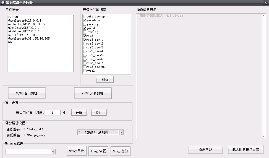Image resolution: width=269 pixels, height=158 pixels.
Task: Uncheck the gamedata database checkbox
Action: 85,20
